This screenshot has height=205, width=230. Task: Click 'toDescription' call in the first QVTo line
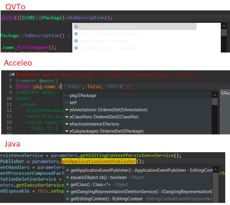87,18
